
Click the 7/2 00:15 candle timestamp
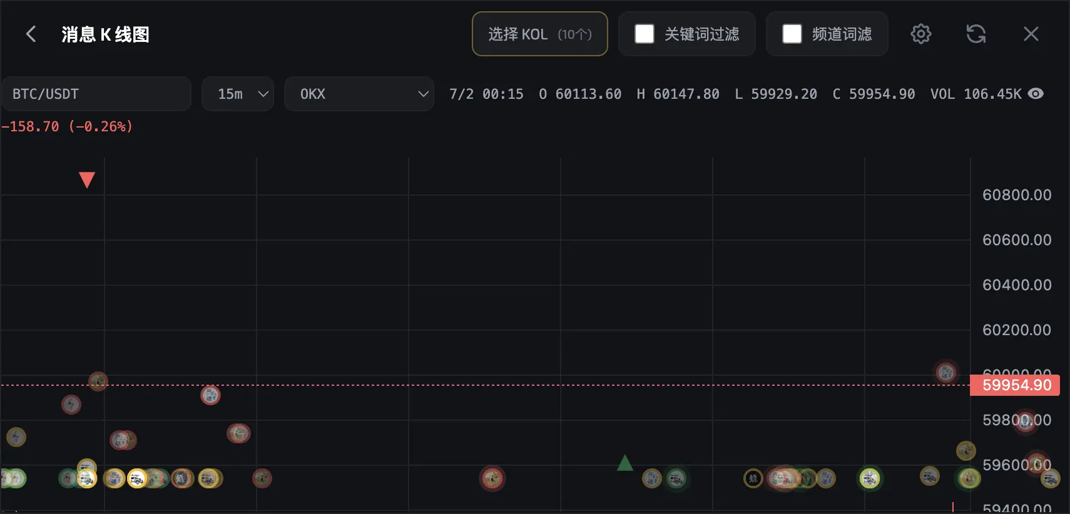[x=486, y=94]
